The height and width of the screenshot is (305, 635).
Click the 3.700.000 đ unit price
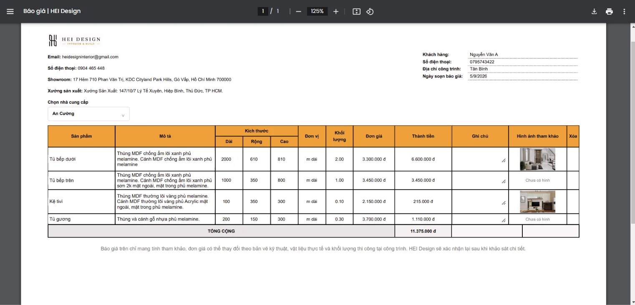(374, 219)
